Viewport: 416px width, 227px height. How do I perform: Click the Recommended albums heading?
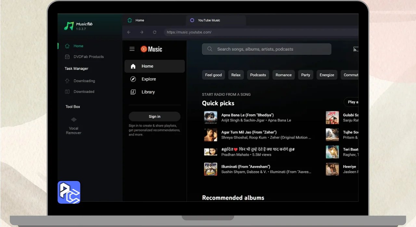(233, 198)
